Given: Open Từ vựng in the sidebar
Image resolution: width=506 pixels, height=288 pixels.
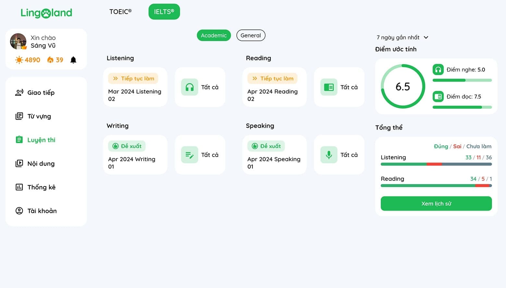Looking at the screenshot, I should pyautogui.click(x=39, y=116).
